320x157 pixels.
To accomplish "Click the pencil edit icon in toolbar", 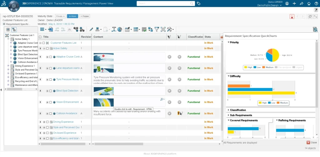I will coord(91,29).
